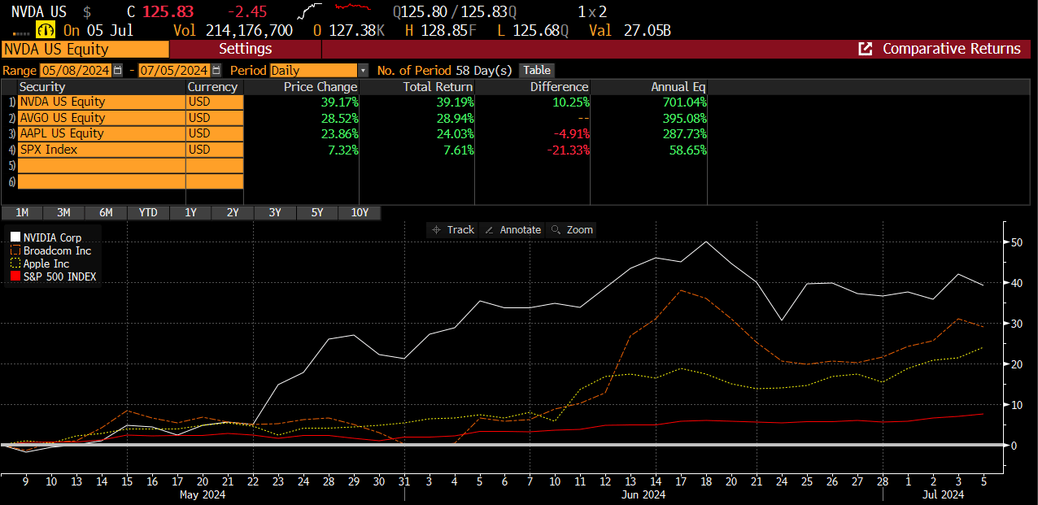The width and height of the screenshot is (1038, 505).
Task: Select the YTD range tab
Action: (x=148, y=212)
